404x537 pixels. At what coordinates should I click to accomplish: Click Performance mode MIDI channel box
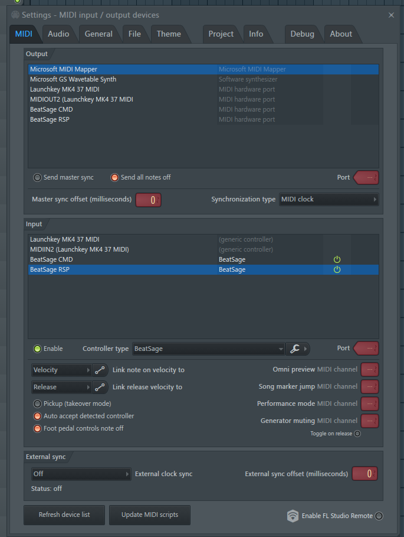point(370,403)
